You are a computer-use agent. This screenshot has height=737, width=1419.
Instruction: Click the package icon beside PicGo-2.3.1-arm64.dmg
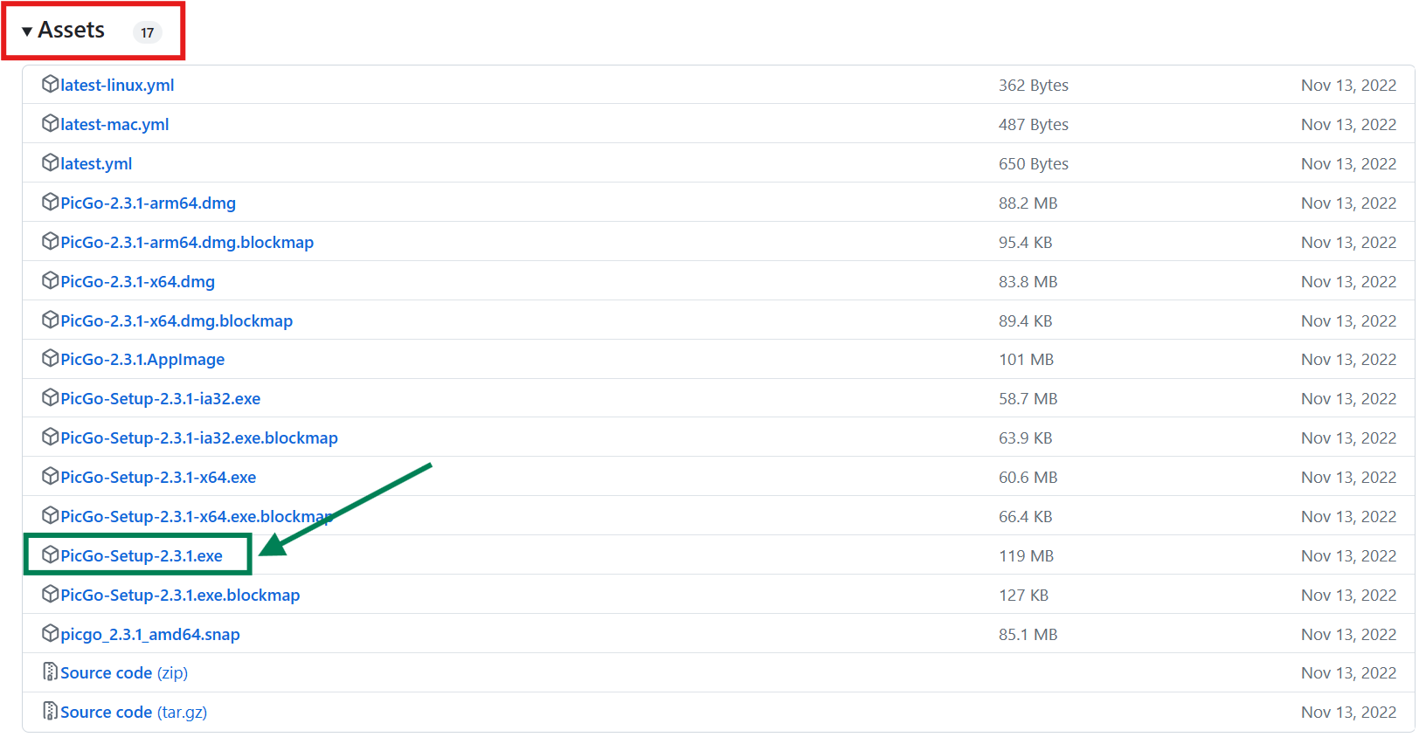[x=50, y=202]
